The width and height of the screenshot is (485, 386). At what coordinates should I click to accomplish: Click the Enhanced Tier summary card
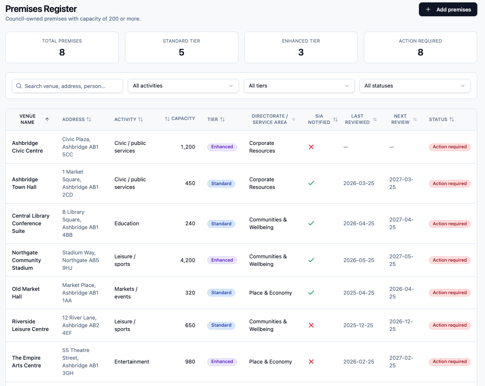301,47
